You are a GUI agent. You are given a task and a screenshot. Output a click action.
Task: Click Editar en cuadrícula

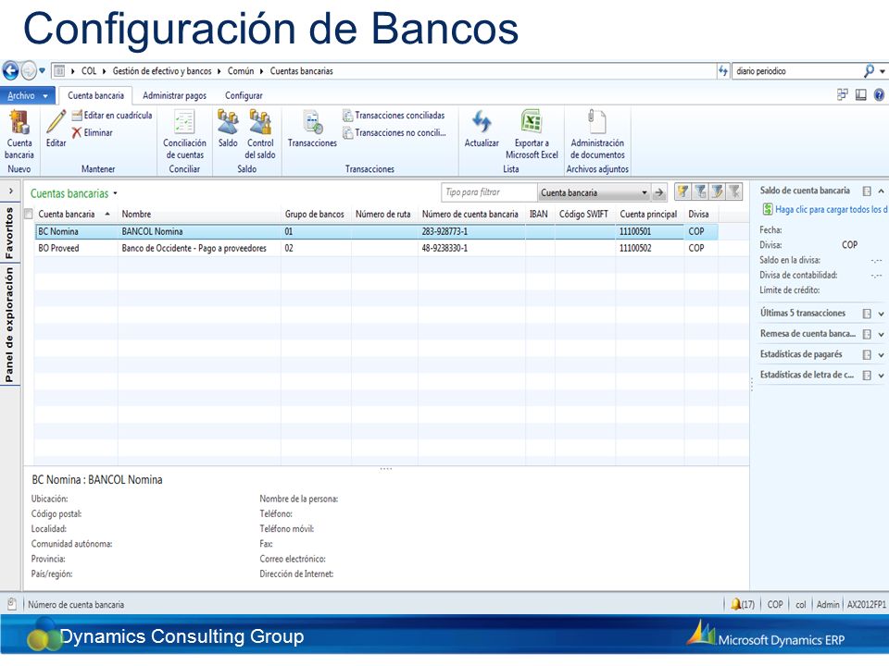tap(112, 116)
